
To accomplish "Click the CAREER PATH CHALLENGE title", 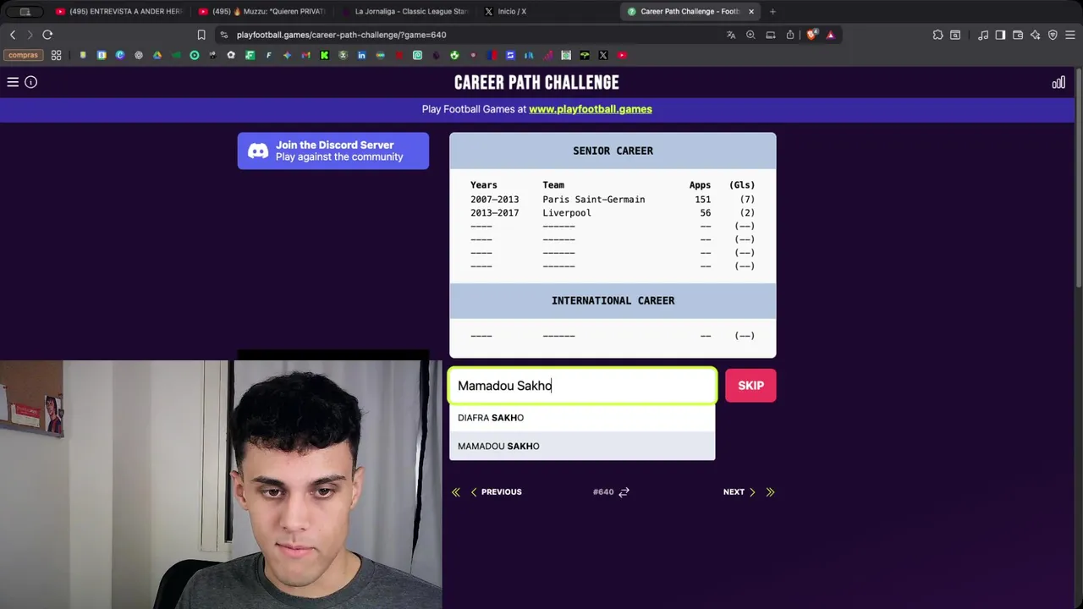I will click(536, 82).
